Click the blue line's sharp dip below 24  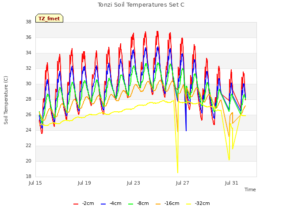click(186, 130)
